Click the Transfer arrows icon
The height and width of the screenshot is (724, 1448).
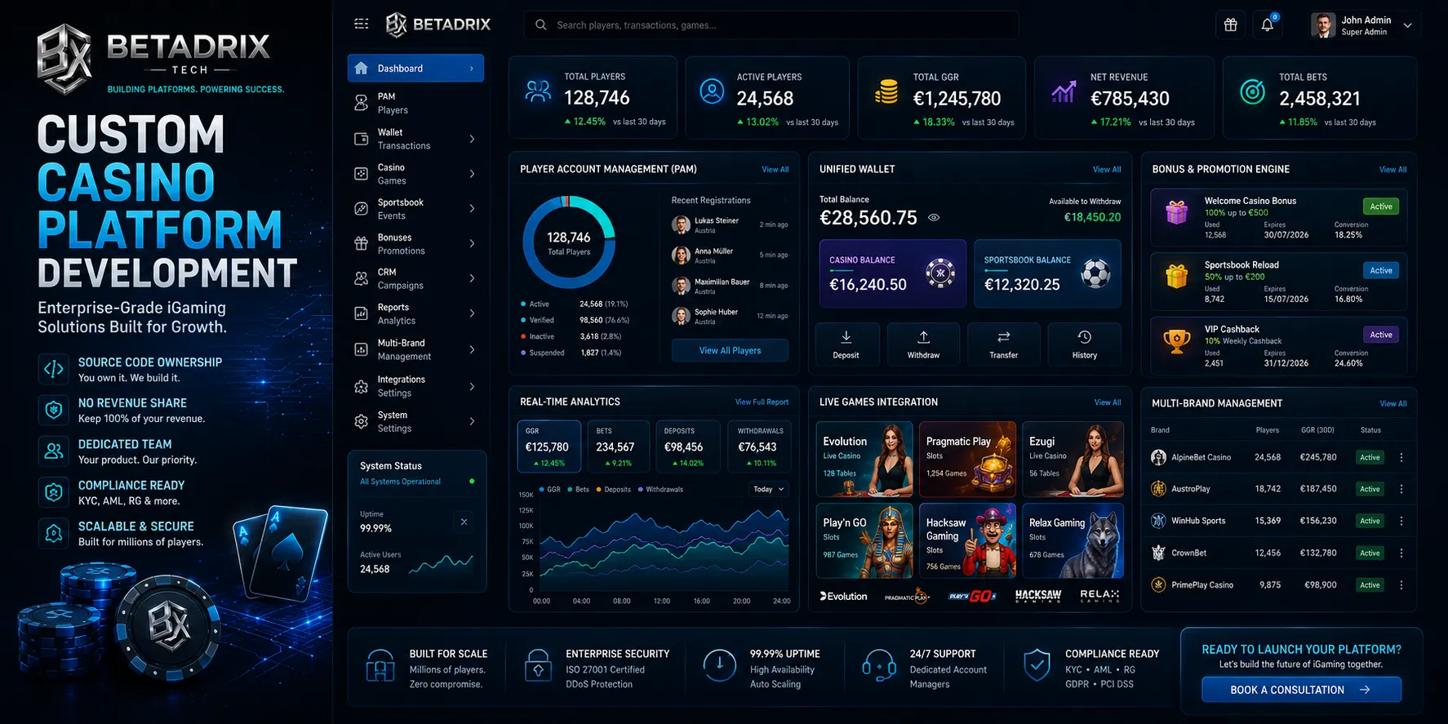pos(1004,336)
